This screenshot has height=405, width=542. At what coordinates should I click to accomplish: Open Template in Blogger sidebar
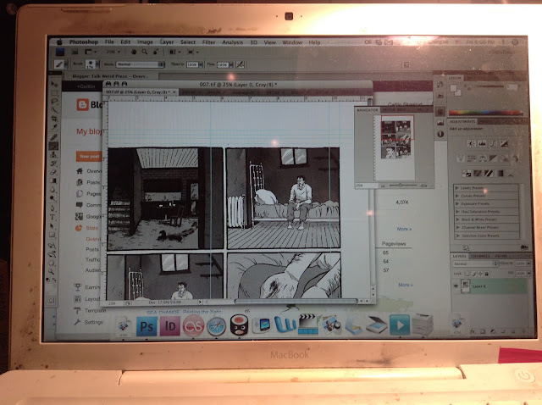(91, 310)
